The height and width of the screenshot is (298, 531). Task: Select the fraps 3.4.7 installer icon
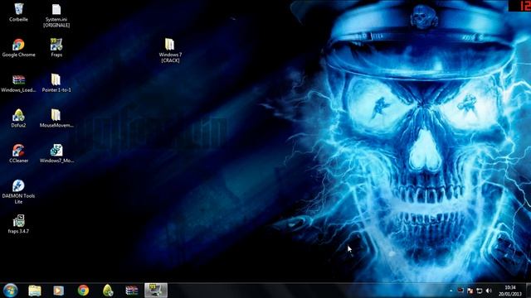[18, 224]
